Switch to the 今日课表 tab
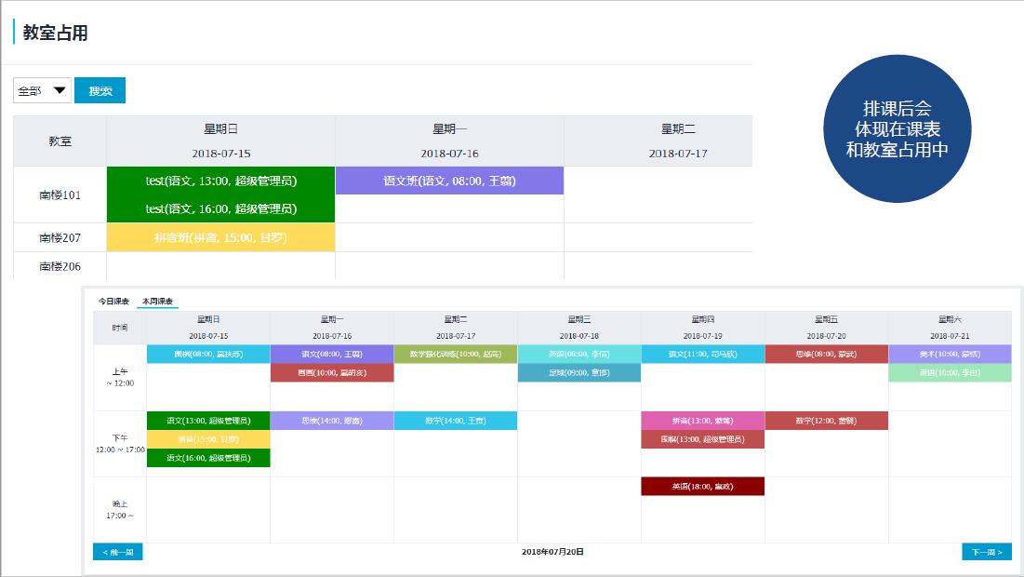 coord(113,302)
